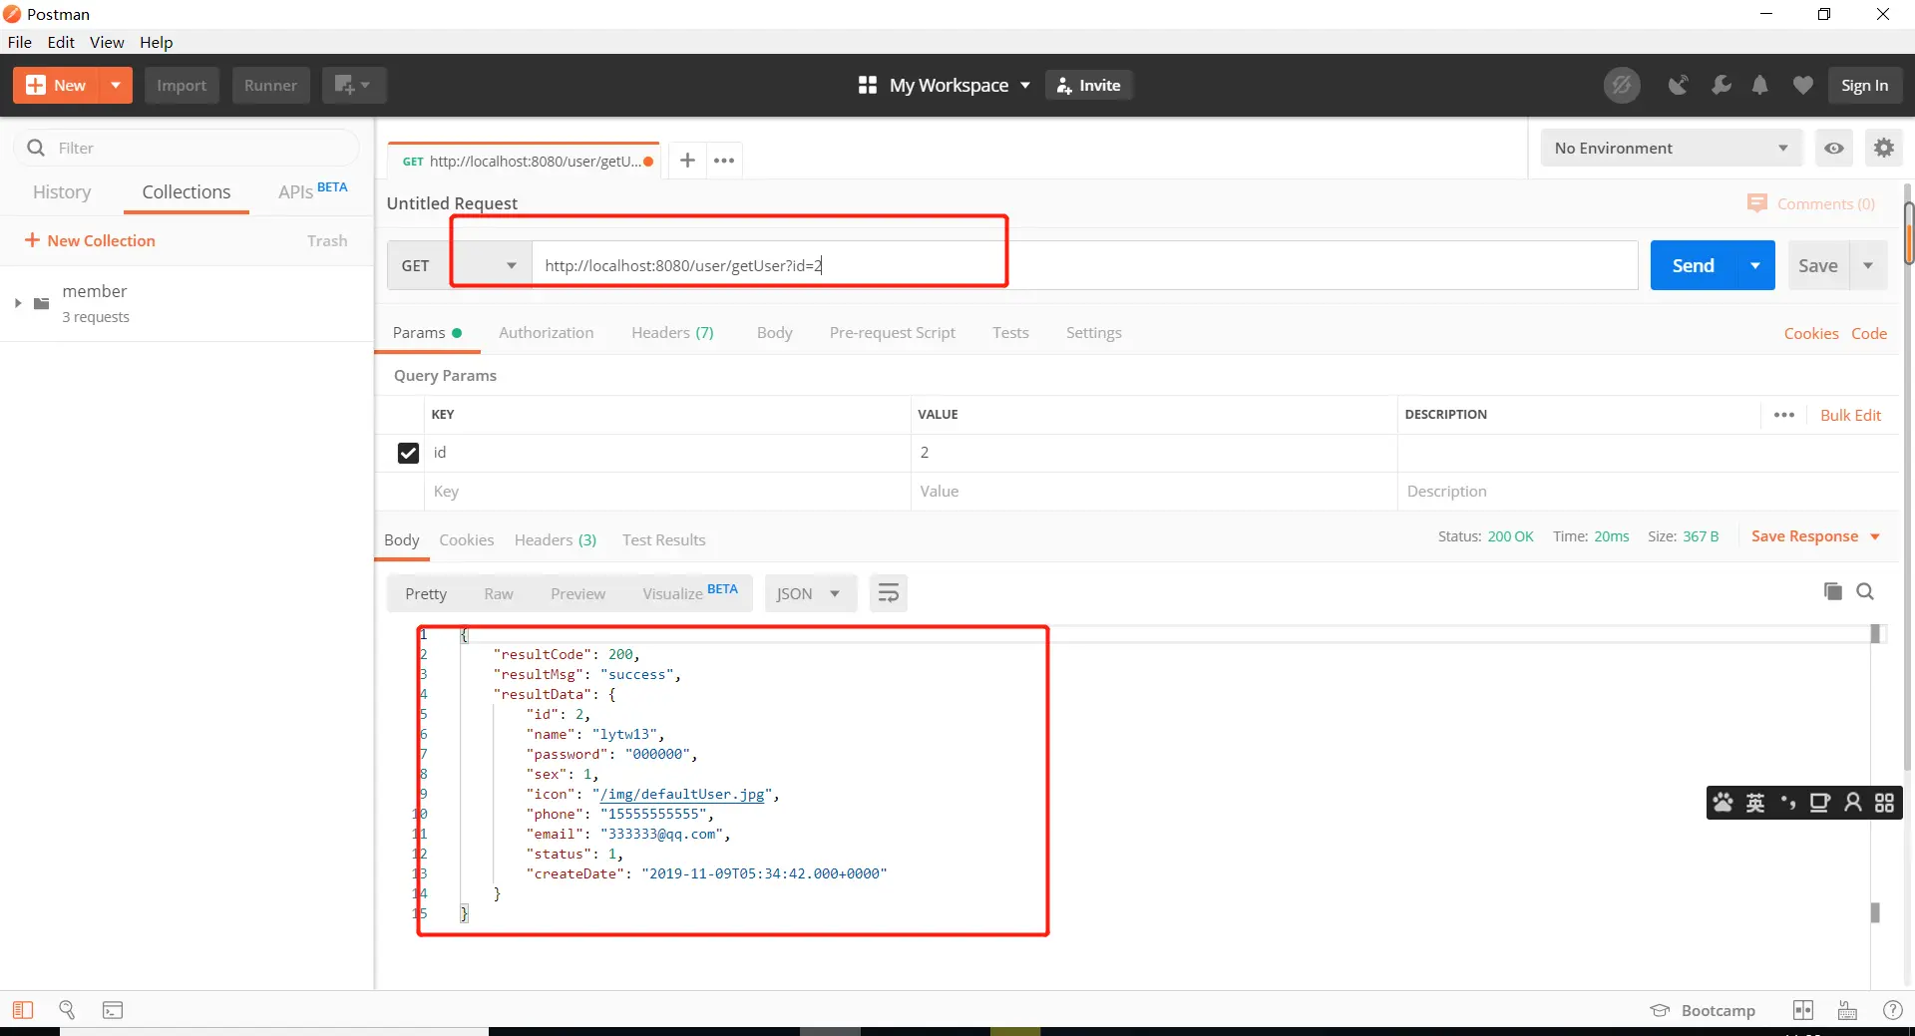Click the Bulk Edit link
The height and width of the screenshot is (1036, 1915).
point(1851,415)
